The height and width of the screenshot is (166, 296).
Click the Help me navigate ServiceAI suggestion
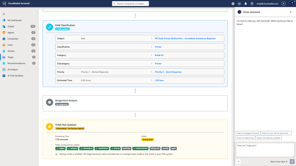coord(248,133)
